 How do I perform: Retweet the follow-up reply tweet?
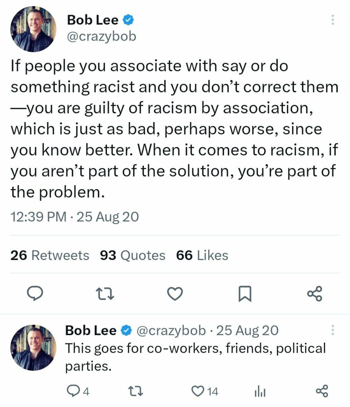(x=136, y=391)
